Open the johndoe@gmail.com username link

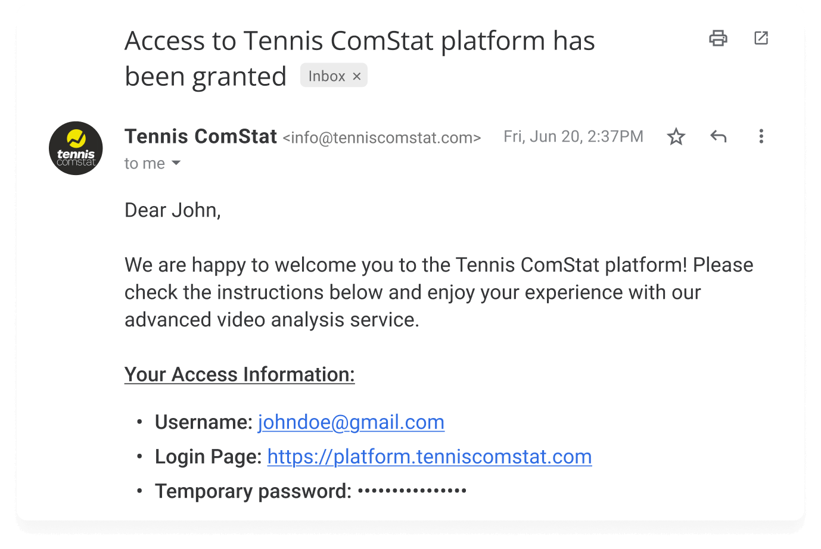[x=351, y=422]
